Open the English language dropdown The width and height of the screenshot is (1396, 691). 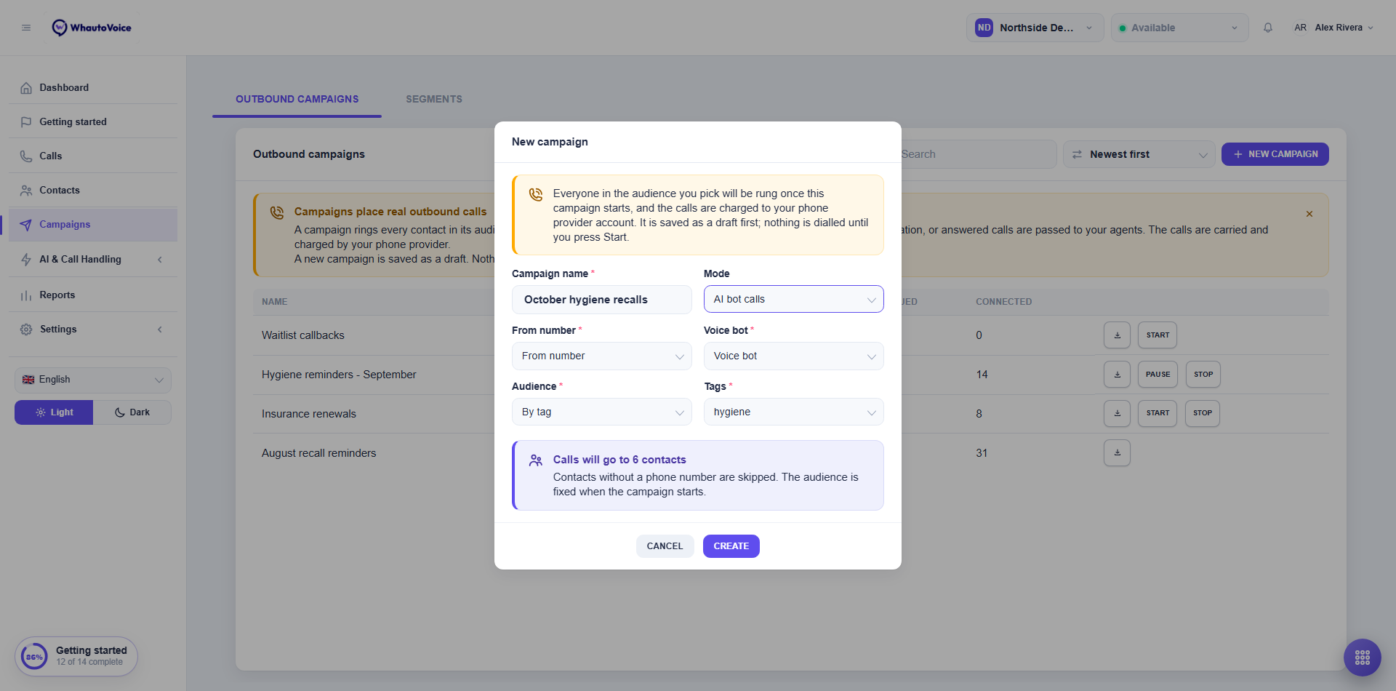(x=93, y=380)
